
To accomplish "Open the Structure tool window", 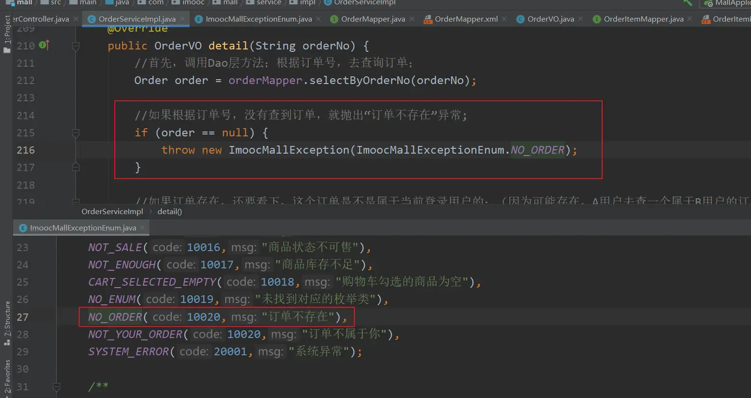I will (x=7, y=323).
